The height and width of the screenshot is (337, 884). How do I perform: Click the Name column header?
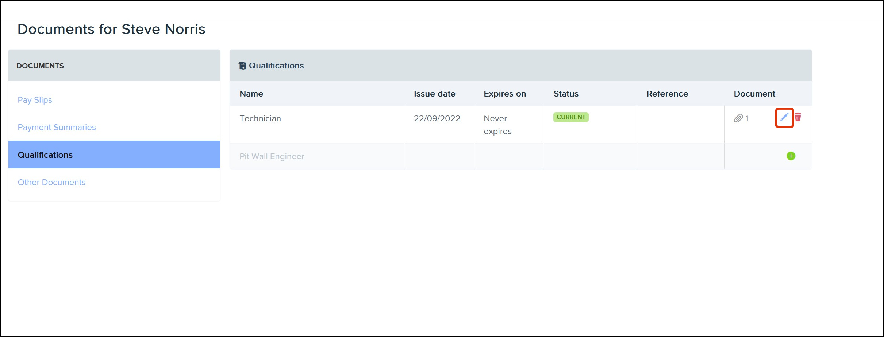[x=251, y=94]
